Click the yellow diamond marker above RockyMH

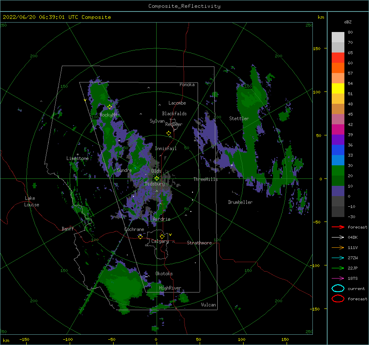(109, 107)
